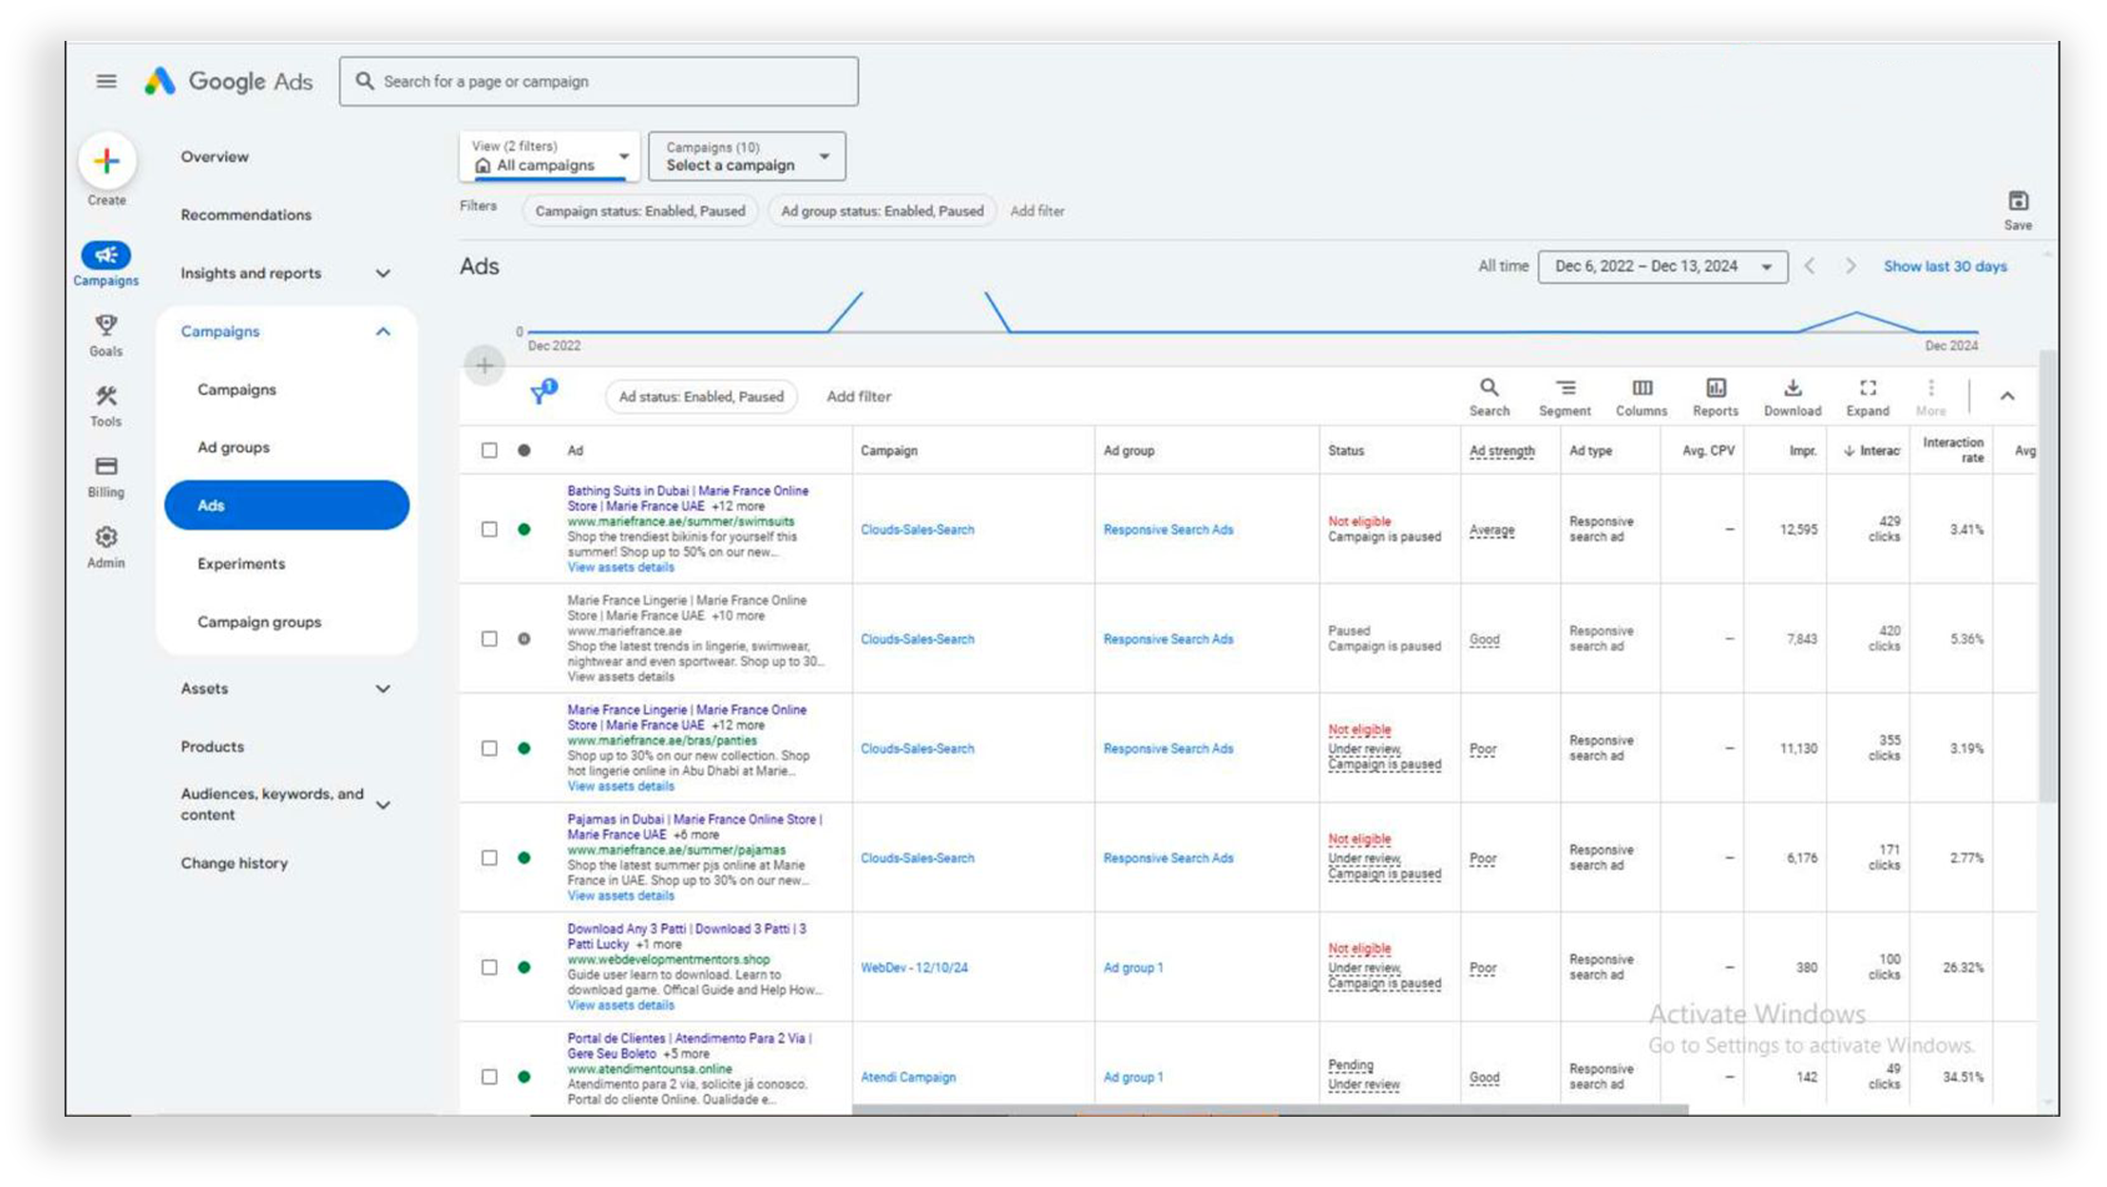Viewport: 2107px width, 1187px height.
Task: Open the Reports tool
Action: 1716,397
